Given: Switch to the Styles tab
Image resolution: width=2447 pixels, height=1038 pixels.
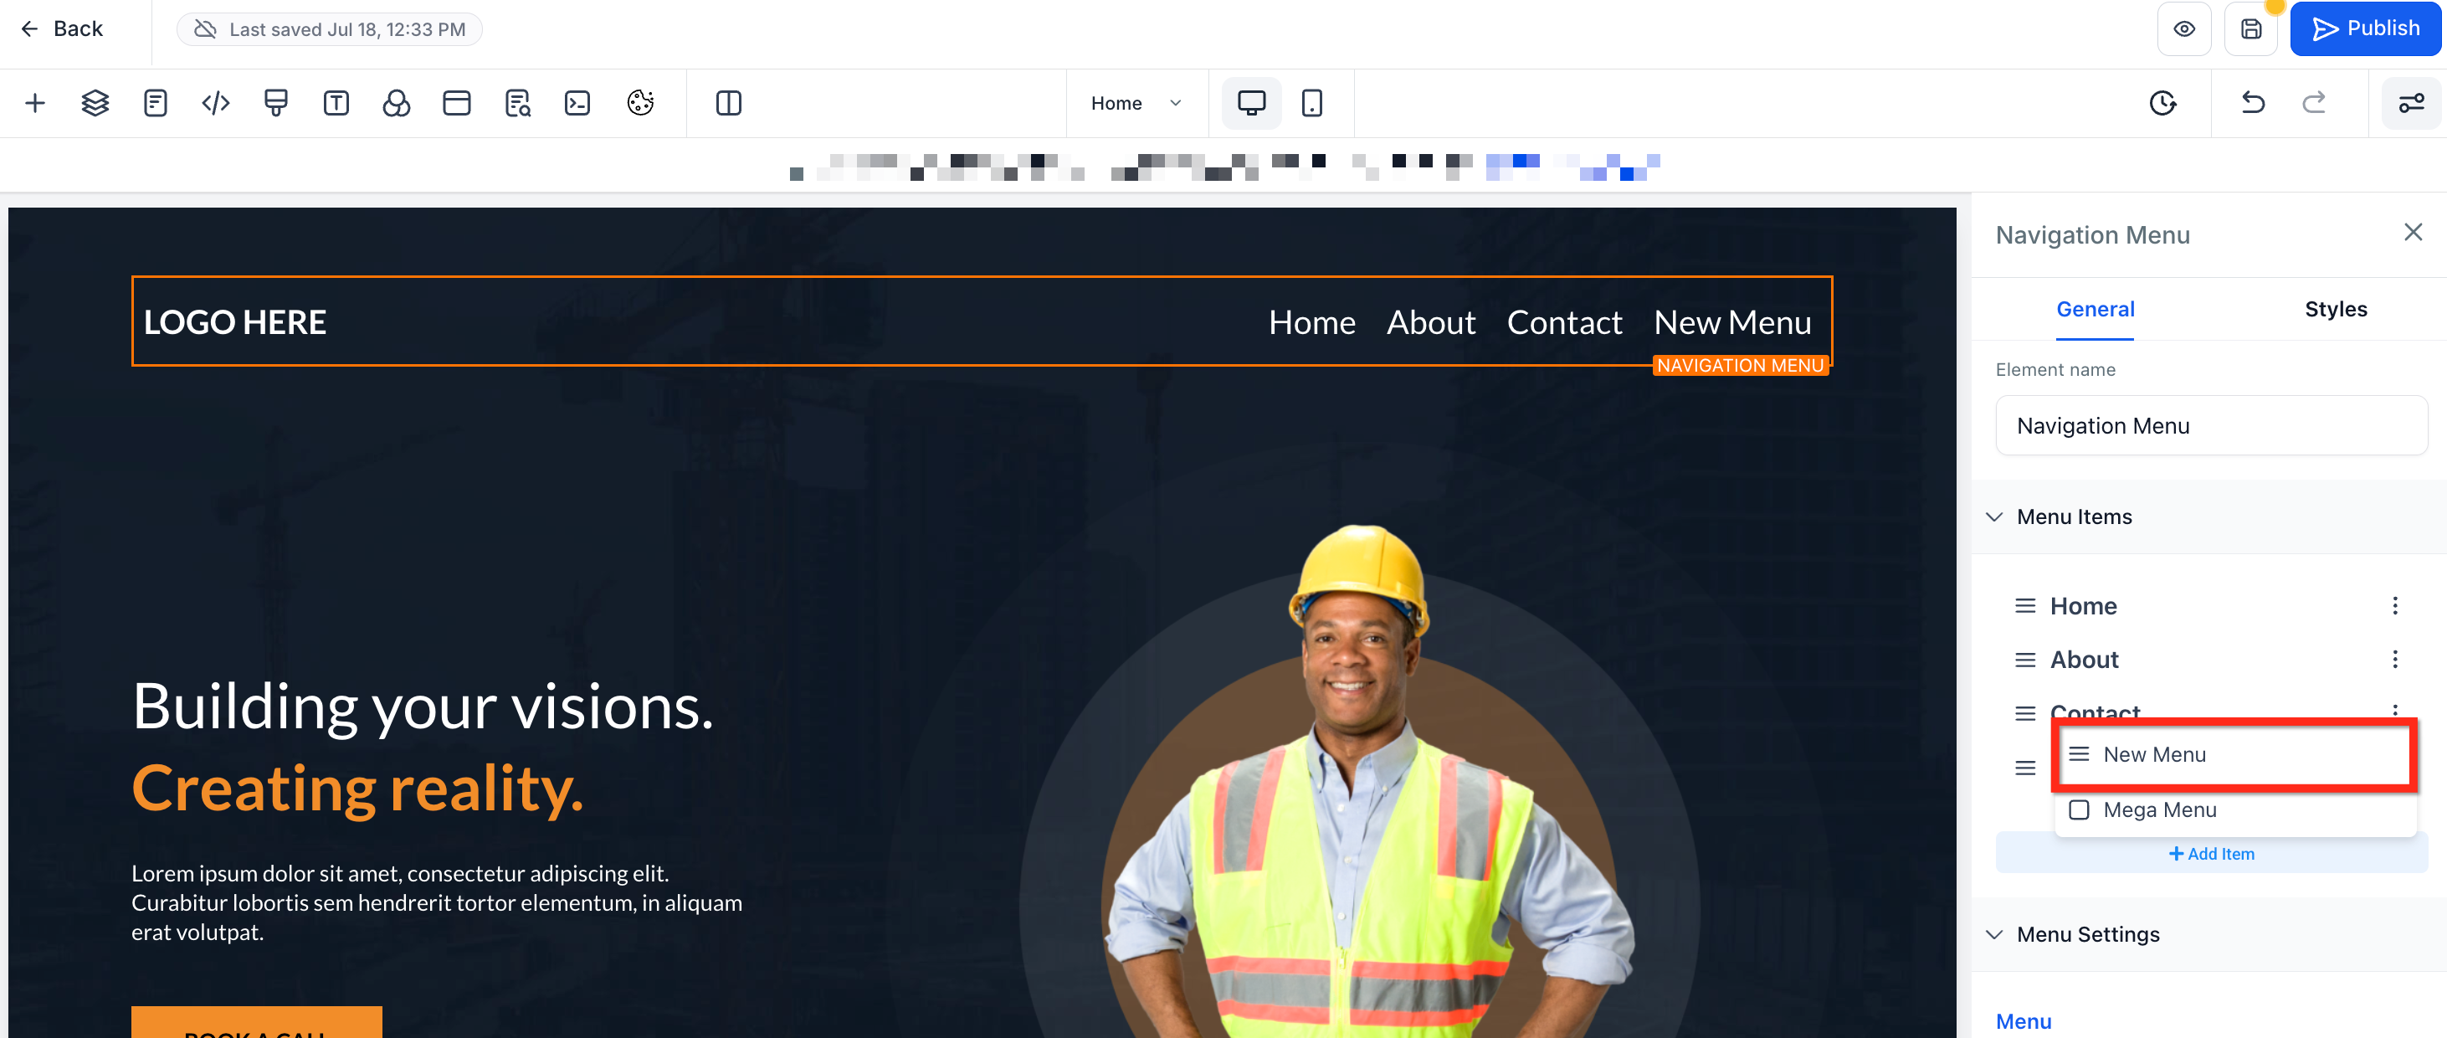Looking at the screenshot, I should 2335,309.
